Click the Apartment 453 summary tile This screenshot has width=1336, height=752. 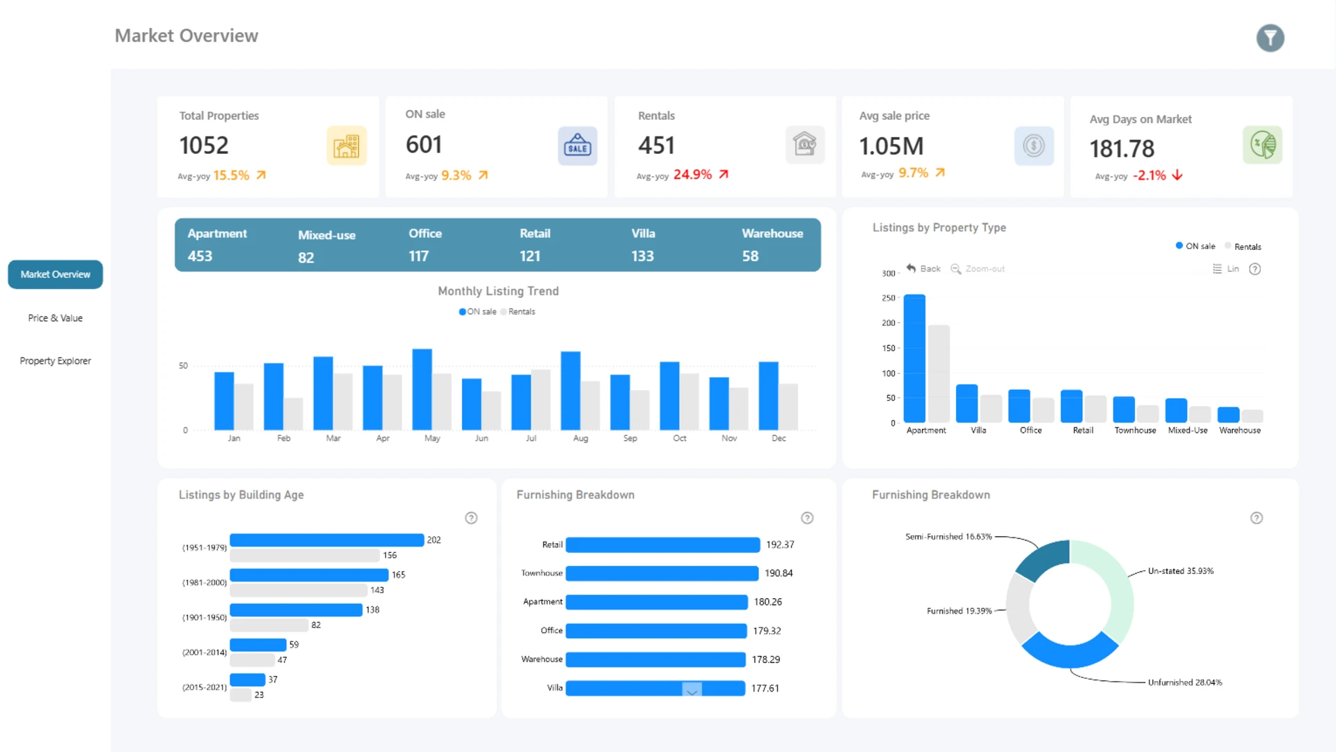217,245
